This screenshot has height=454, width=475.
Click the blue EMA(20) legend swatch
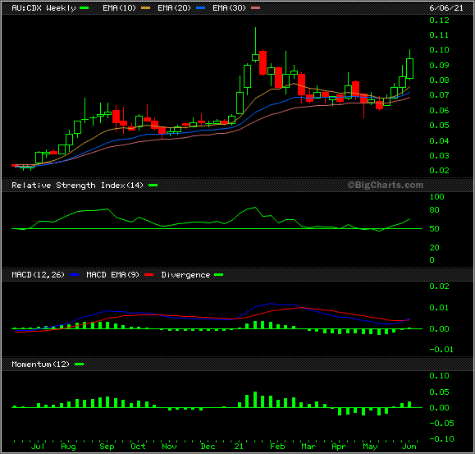click(200, 8)
